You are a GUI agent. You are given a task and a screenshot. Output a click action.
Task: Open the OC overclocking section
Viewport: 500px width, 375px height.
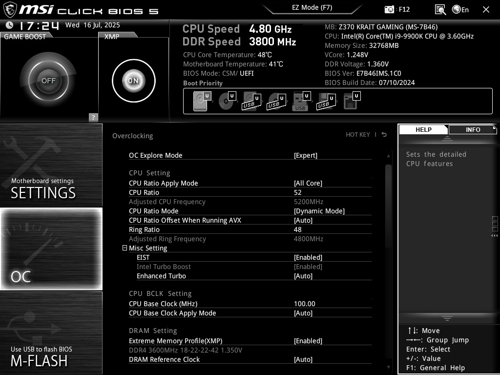(x=51, y=249)
